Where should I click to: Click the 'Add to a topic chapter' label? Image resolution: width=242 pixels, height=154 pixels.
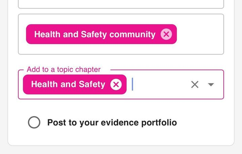click(64, 70)
